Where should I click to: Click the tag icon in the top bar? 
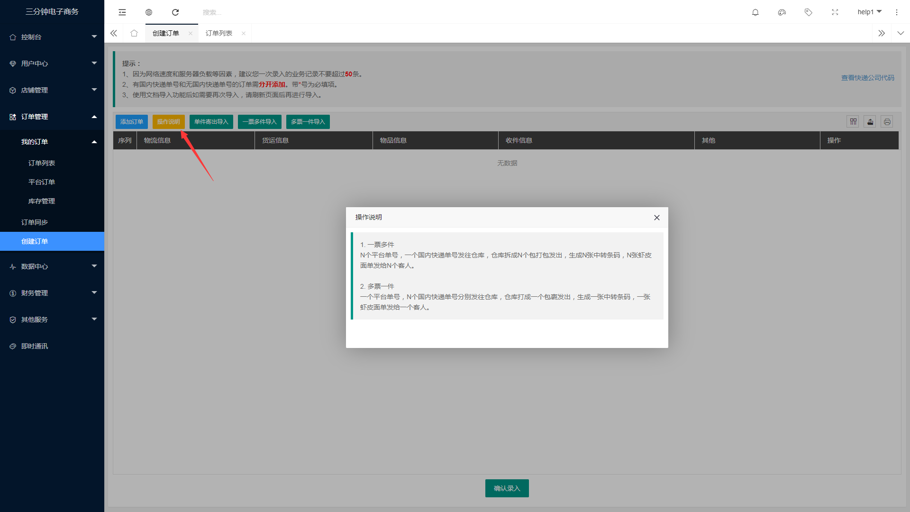tap(809, 12)
